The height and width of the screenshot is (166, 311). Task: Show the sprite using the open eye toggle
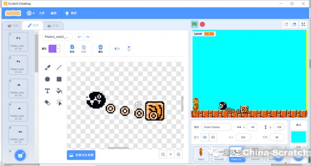(x=205, y=137)
